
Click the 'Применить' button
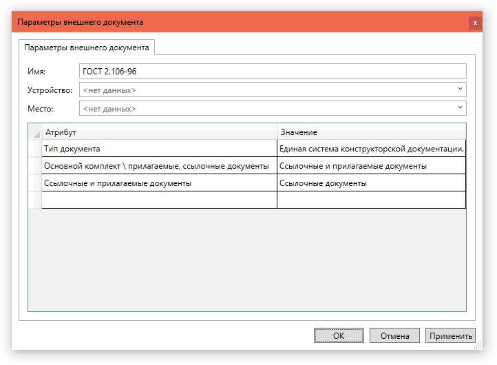tap(450, 336)
